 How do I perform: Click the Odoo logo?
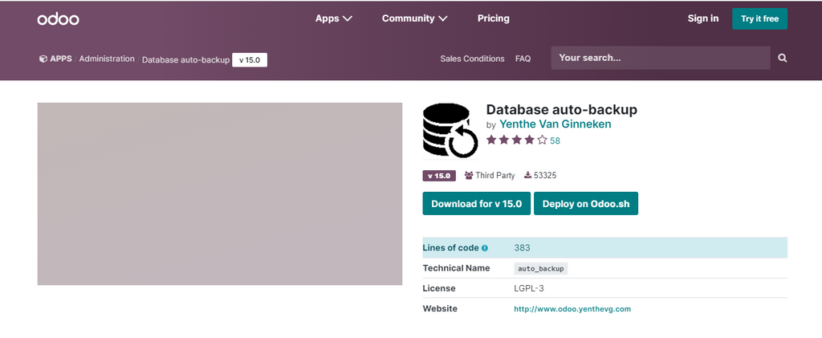(58, 18)
